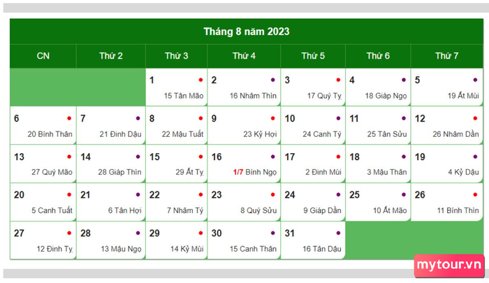Select the Thứ 4 column header

244,56
